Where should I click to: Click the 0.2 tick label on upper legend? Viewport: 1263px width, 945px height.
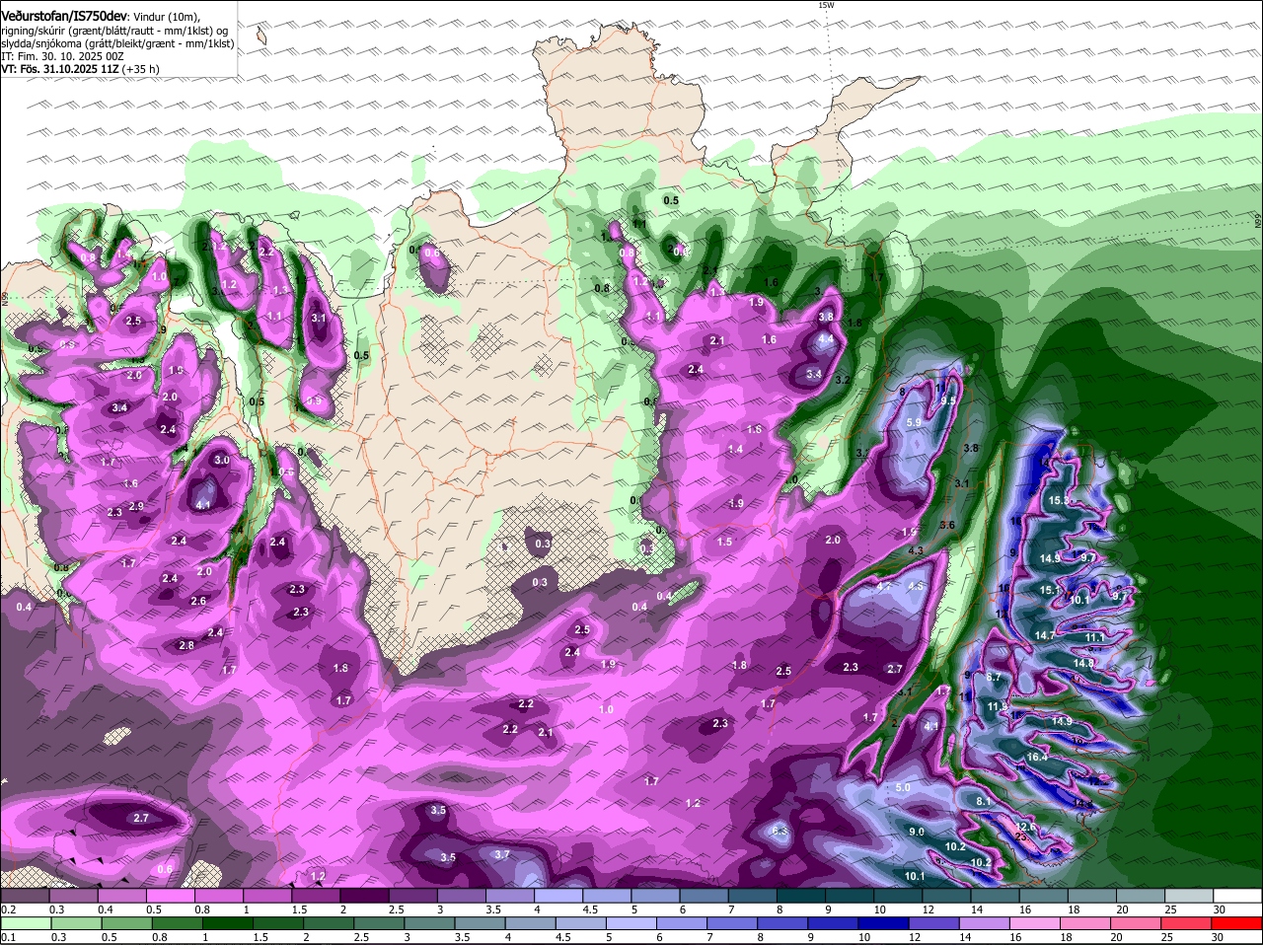click(8, 909)
